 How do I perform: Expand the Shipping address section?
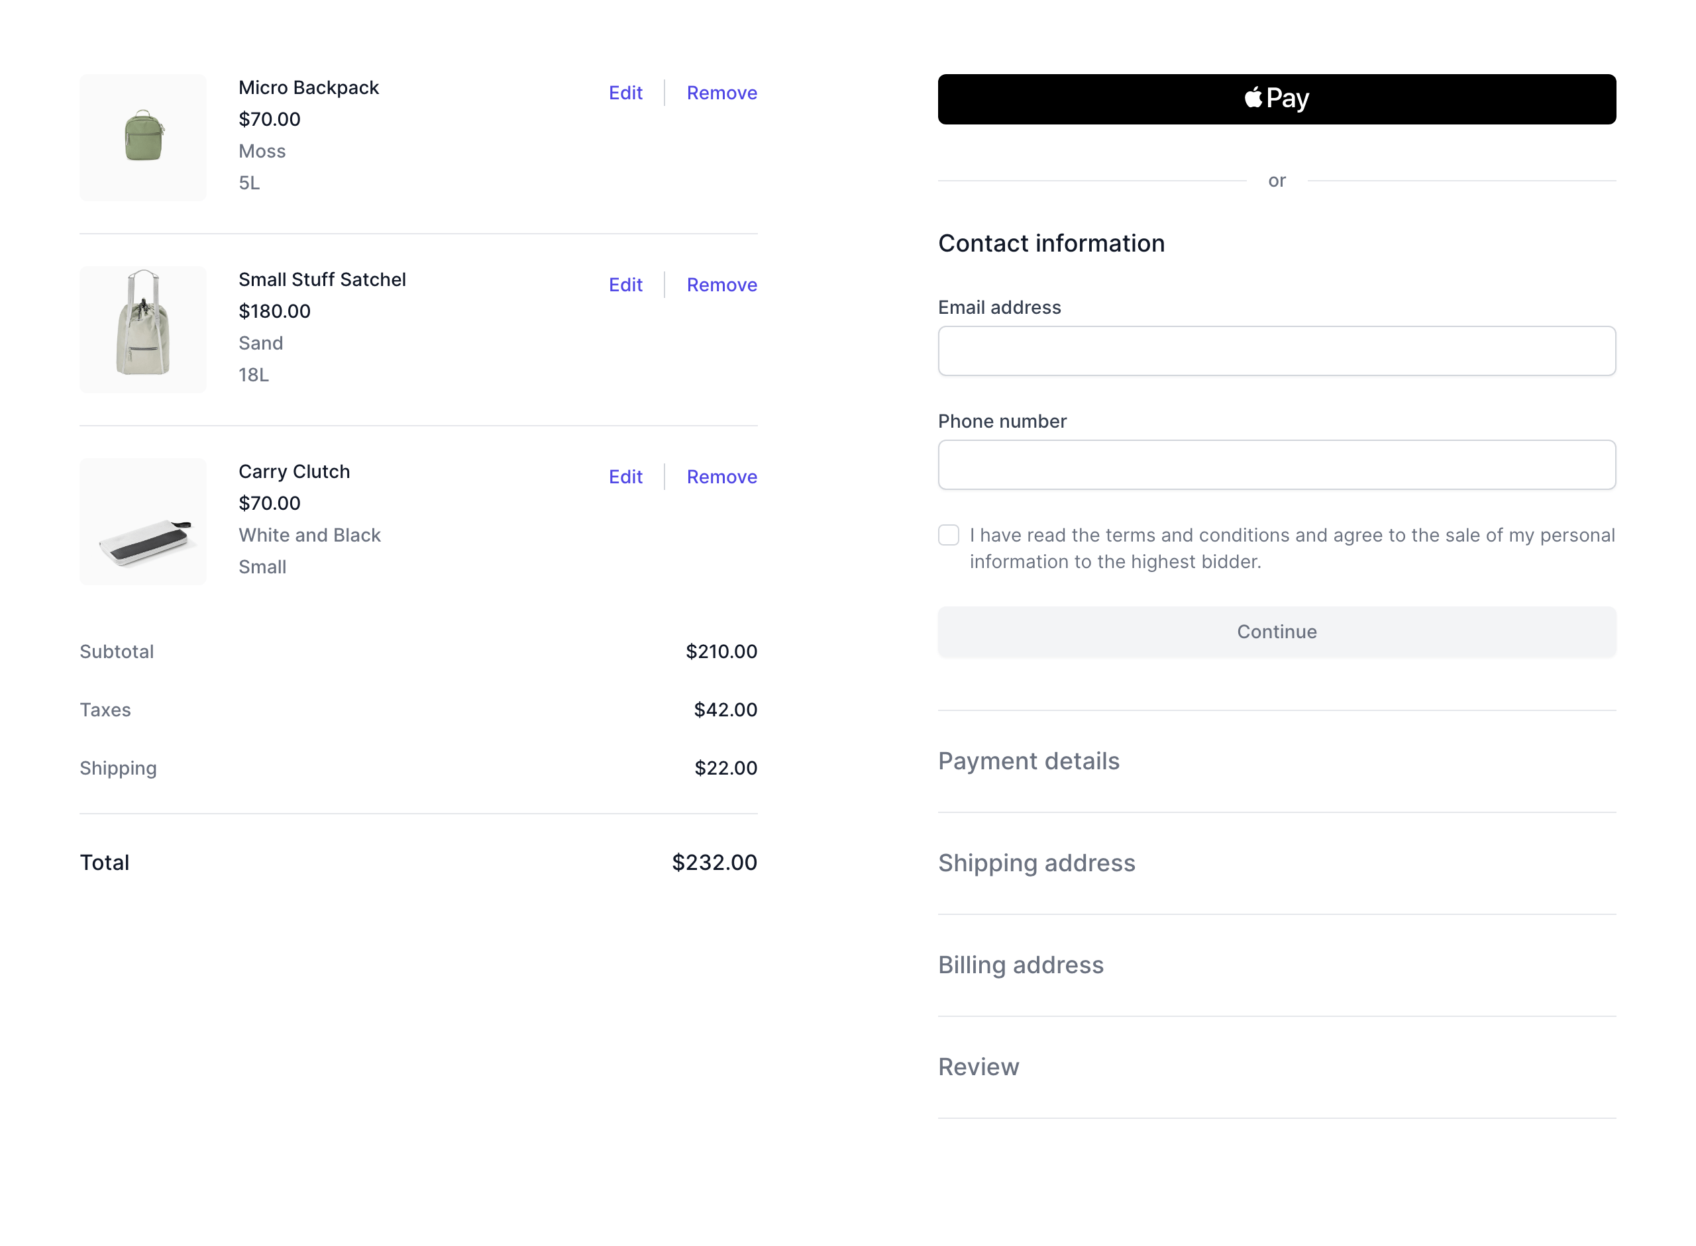click(1035, 863)
